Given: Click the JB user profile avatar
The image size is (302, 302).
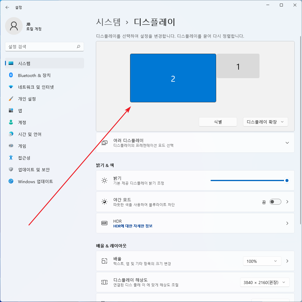Looking at the screenshot, I should point(14,26).
